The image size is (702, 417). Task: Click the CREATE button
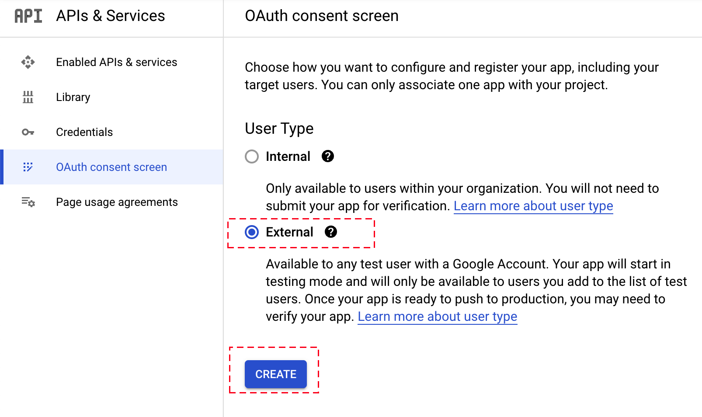point(276,374)
